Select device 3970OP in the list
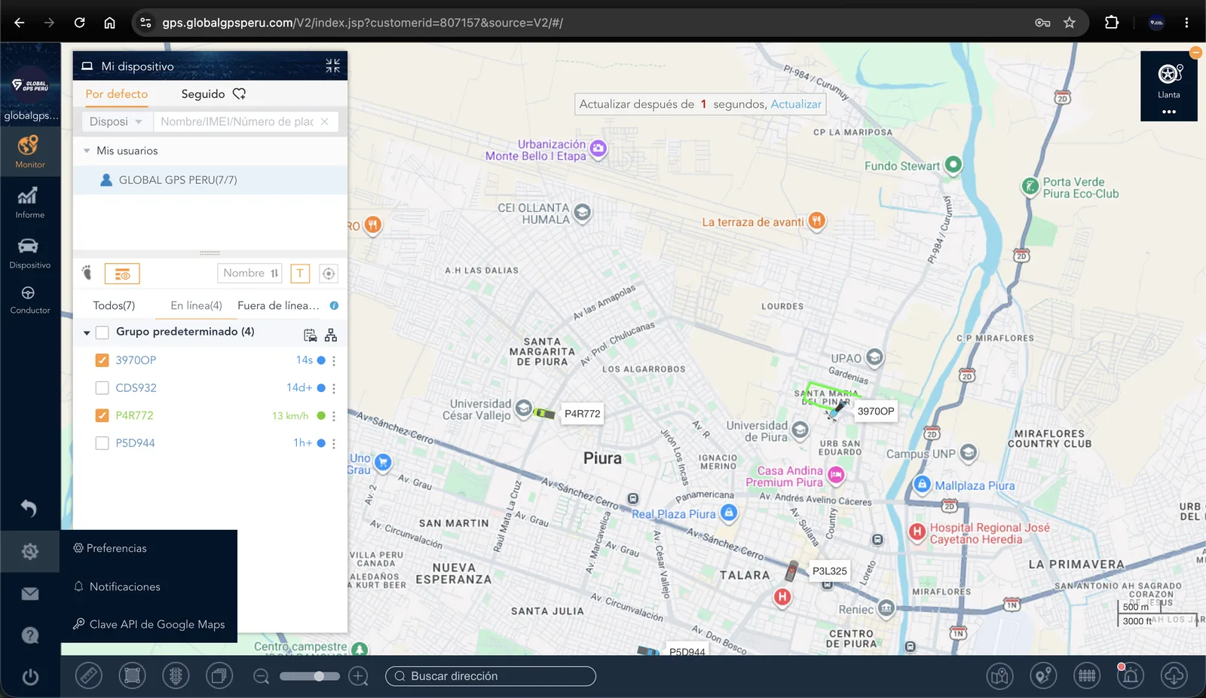 (136, 360)
